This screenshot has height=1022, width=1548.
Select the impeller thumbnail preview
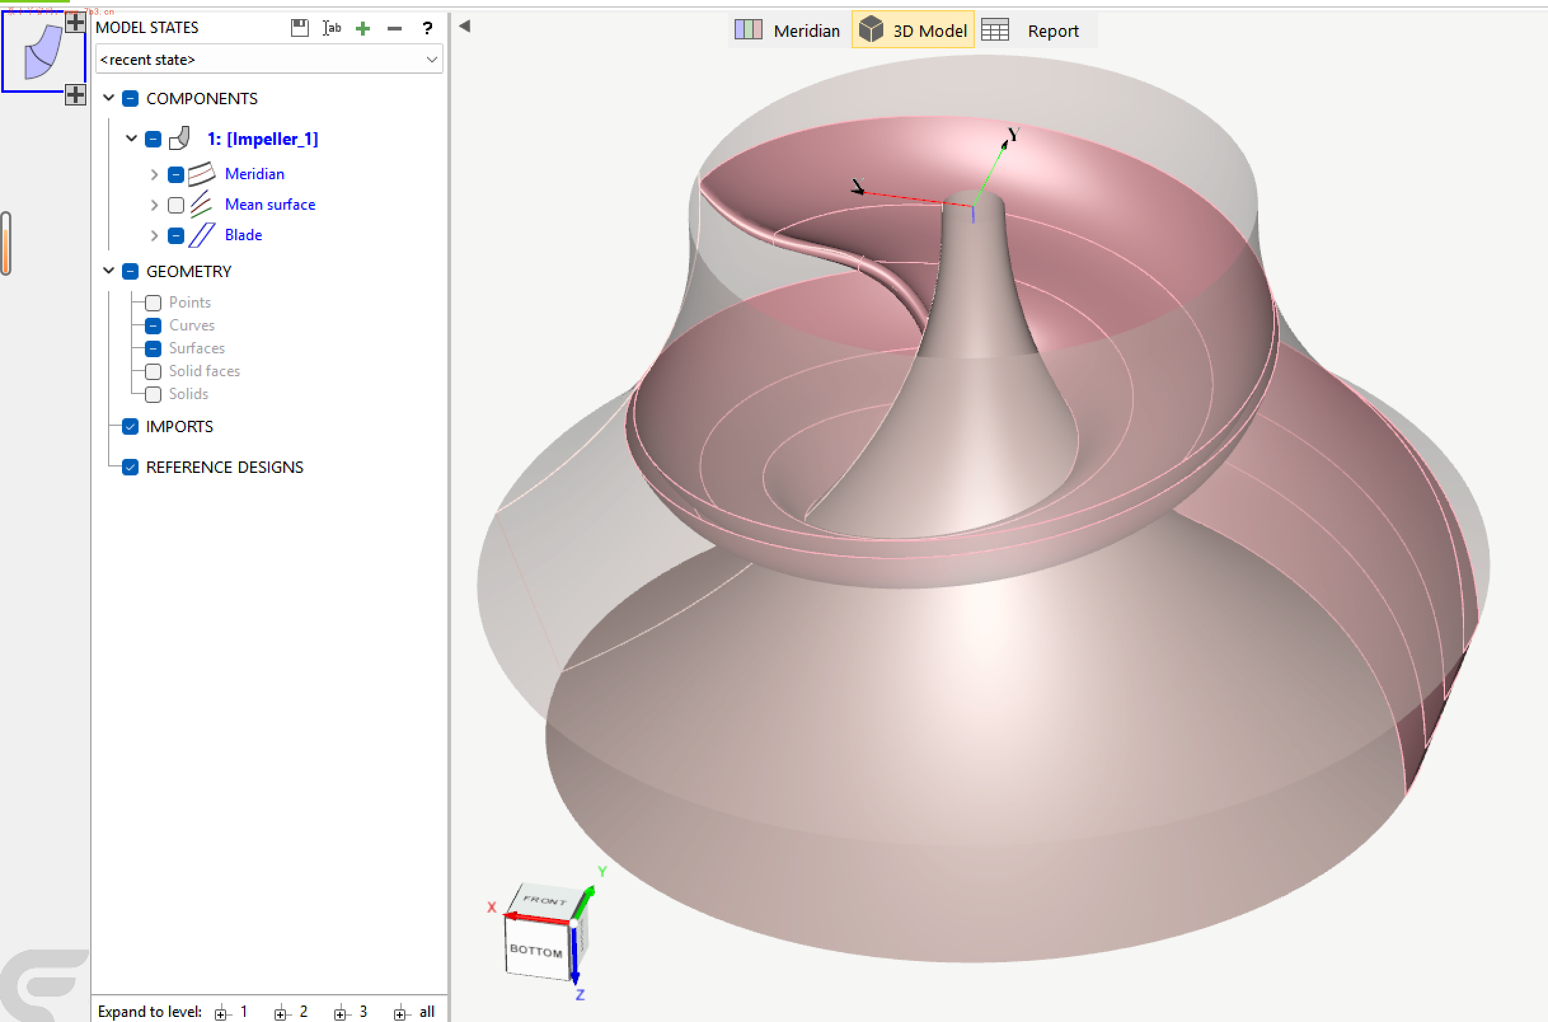click(43, 52)
